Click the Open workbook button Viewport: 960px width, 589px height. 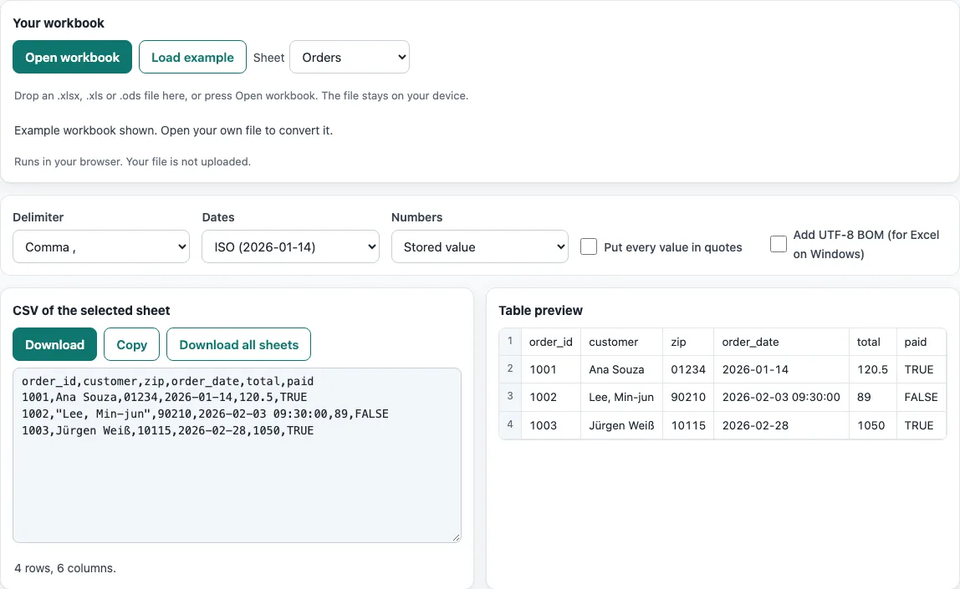[72, 57]
